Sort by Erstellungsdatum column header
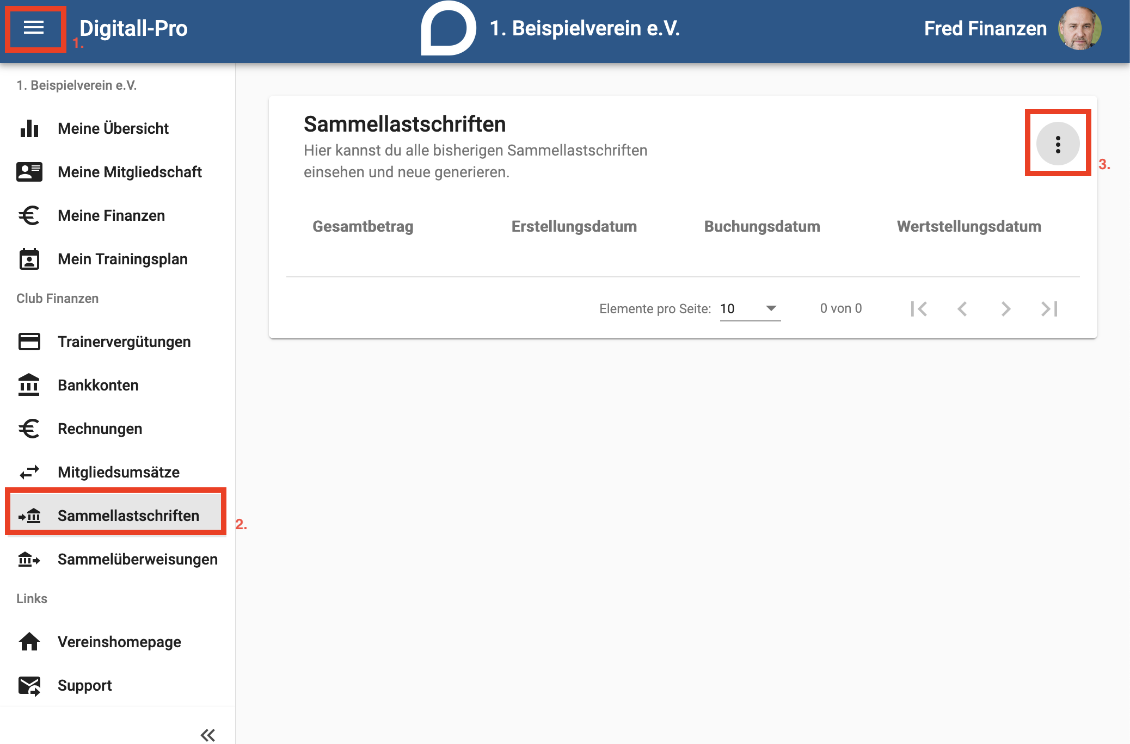The height and width of the screenshot is (744, 1130). pyautogui.click(x=574, y=226)
